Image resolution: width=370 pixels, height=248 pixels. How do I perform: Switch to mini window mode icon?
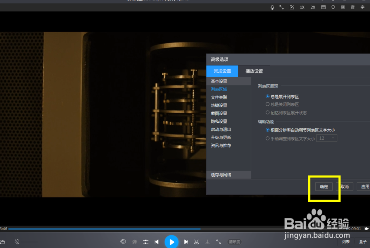292,7
